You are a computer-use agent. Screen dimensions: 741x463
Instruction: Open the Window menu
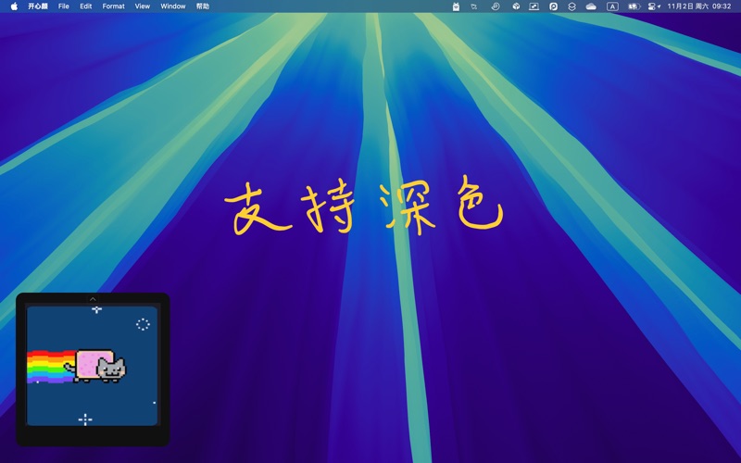click(173, 6)
